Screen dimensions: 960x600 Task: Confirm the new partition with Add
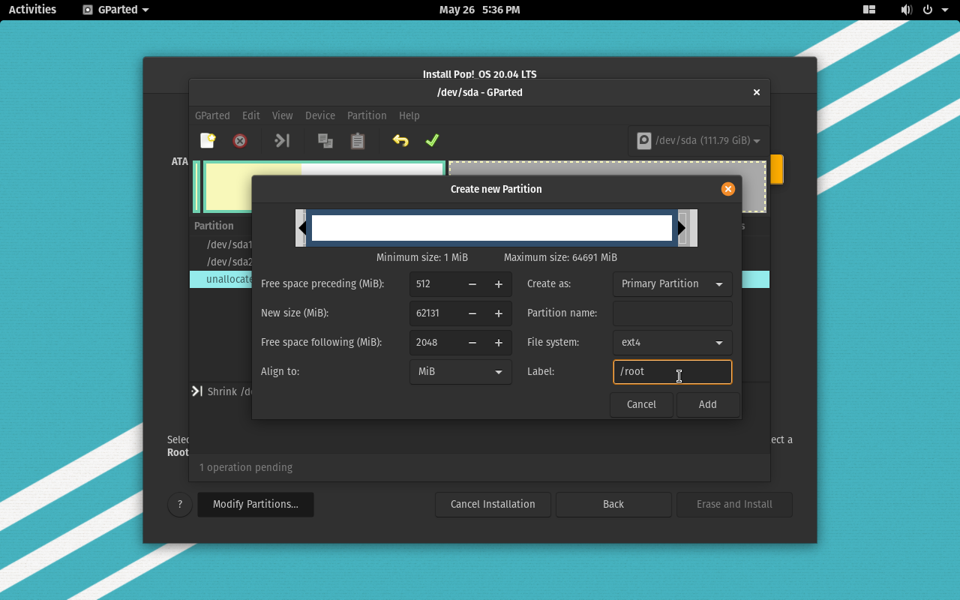[707, 404]
